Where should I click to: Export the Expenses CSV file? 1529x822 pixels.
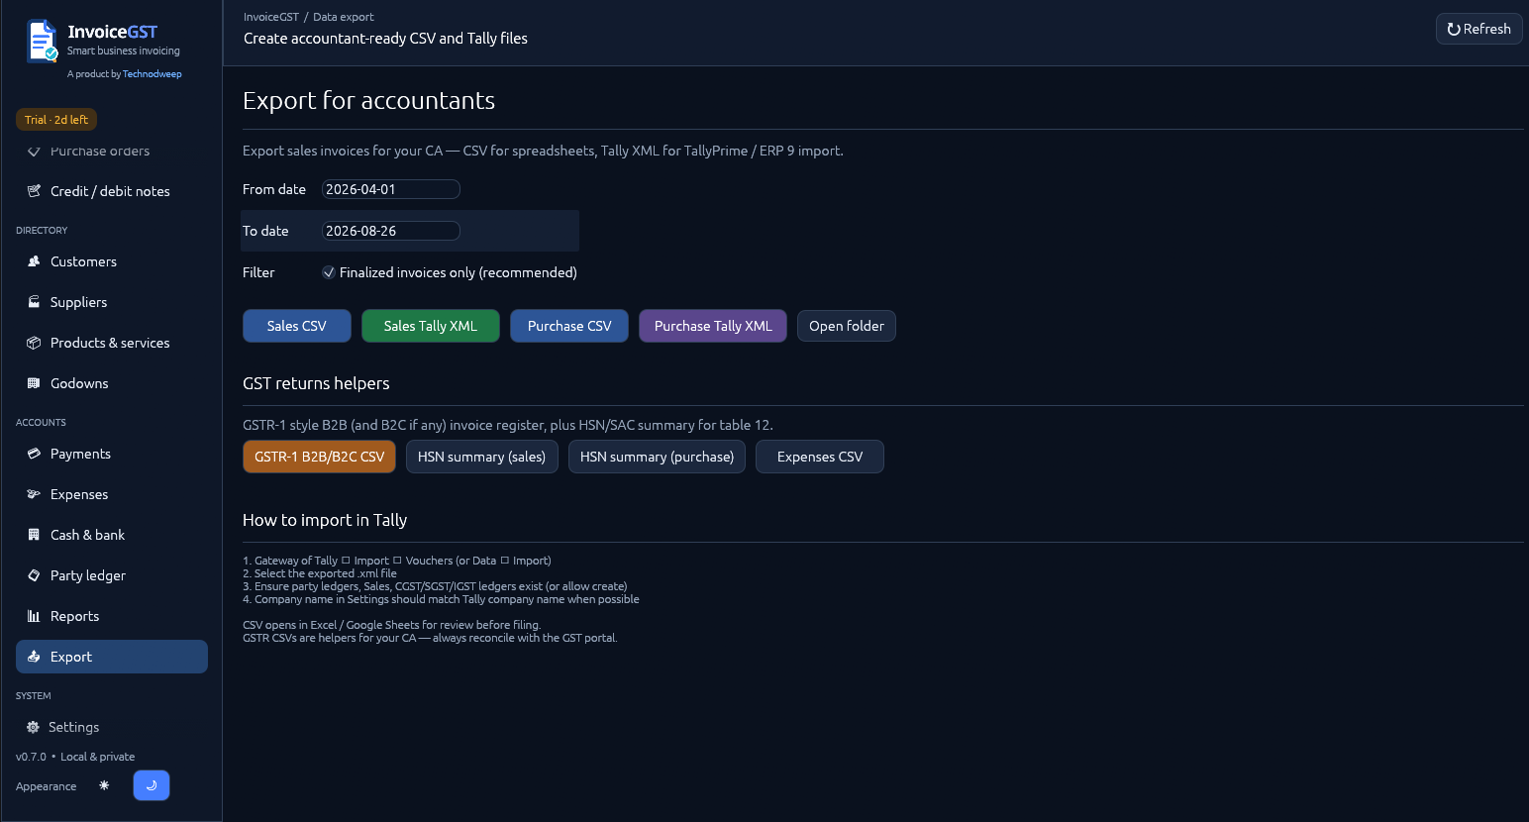[820, 457]
